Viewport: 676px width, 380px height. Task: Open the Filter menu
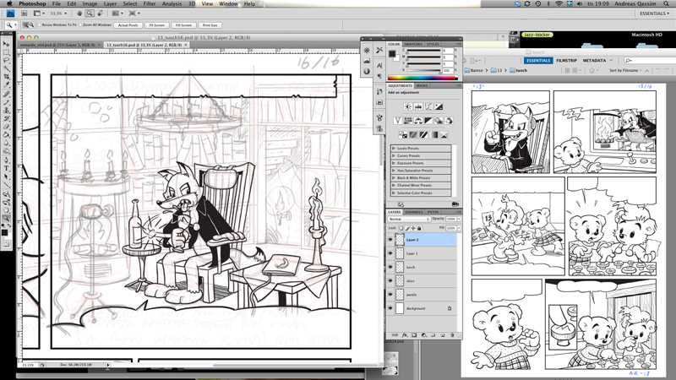150,3
